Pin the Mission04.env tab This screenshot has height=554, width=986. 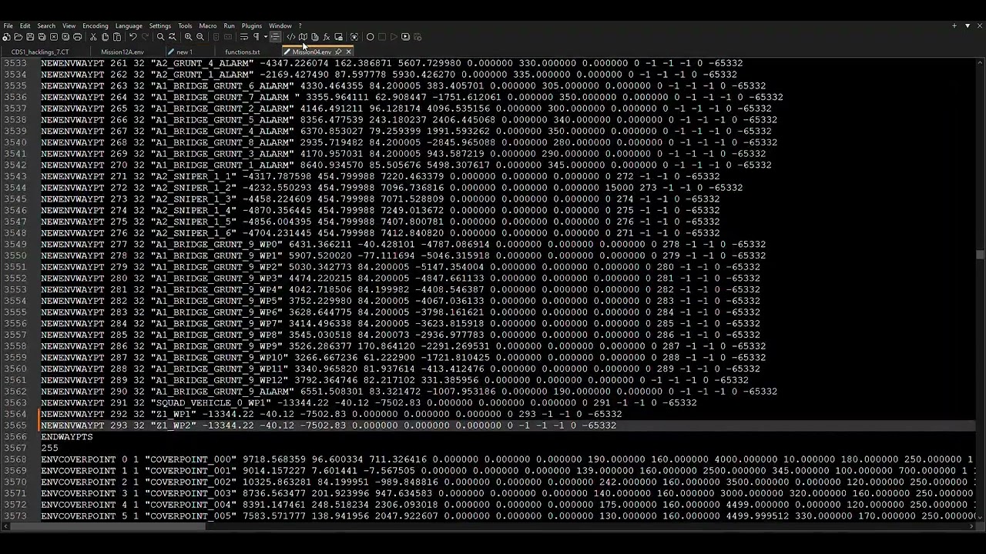(338, 52)
